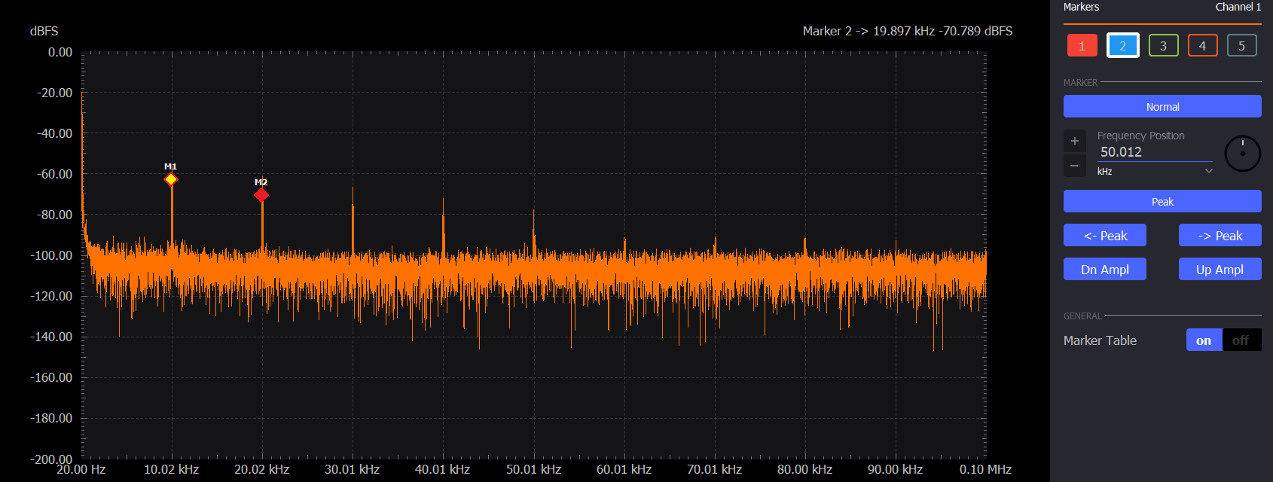Click the Dn Ampl button
The width and height of the screenshot is (1273, 482).
1105,270
